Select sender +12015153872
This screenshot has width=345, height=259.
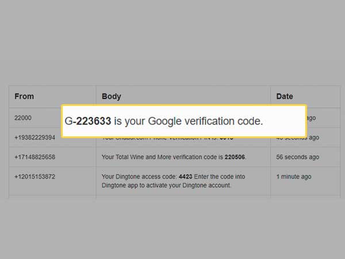[x=34, y=177]
